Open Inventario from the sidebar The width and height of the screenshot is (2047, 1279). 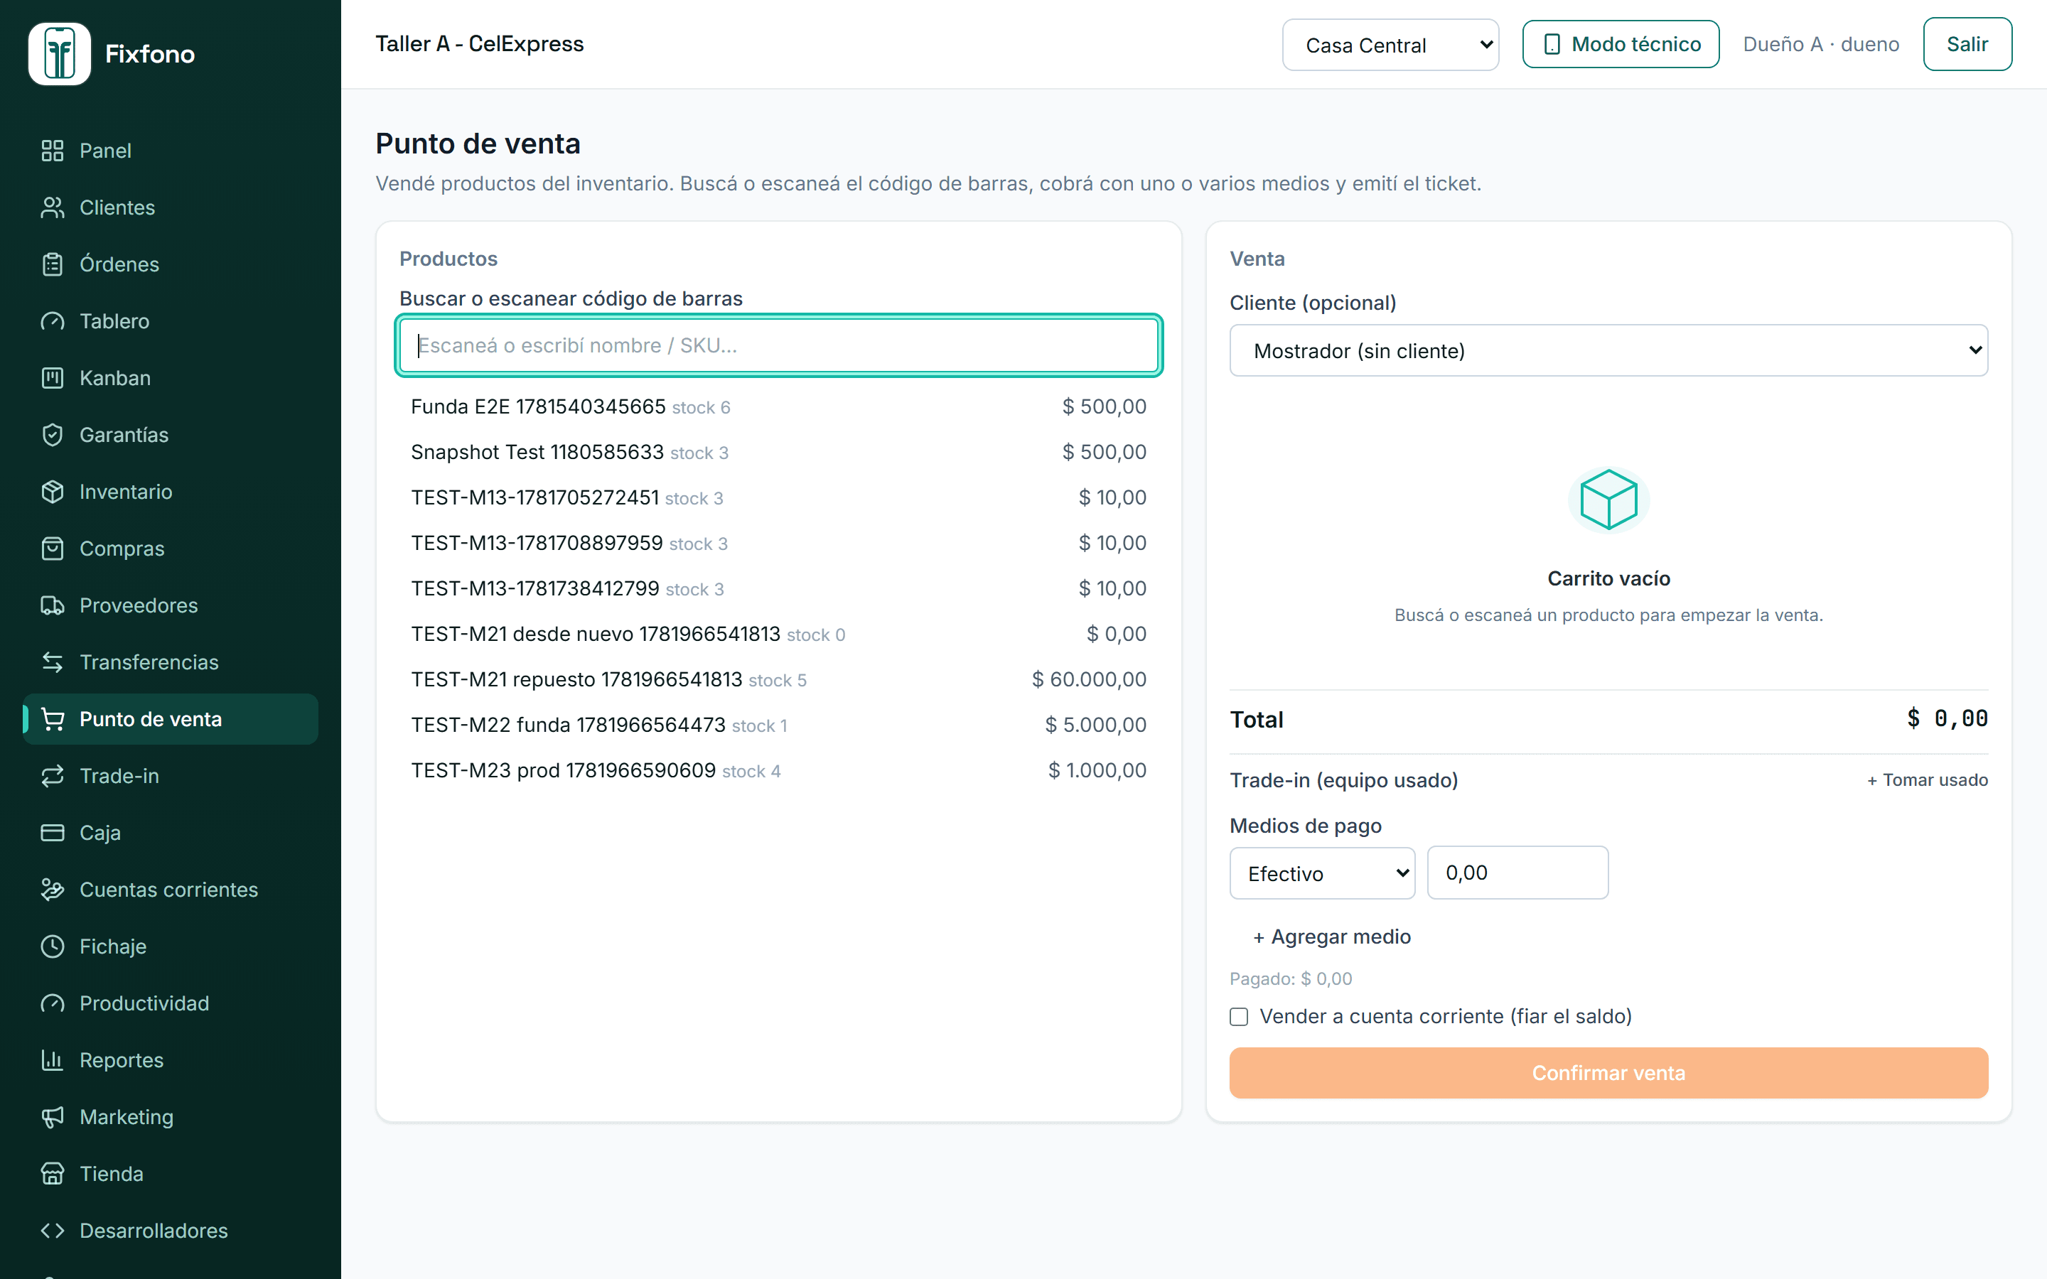coord(170,492)
